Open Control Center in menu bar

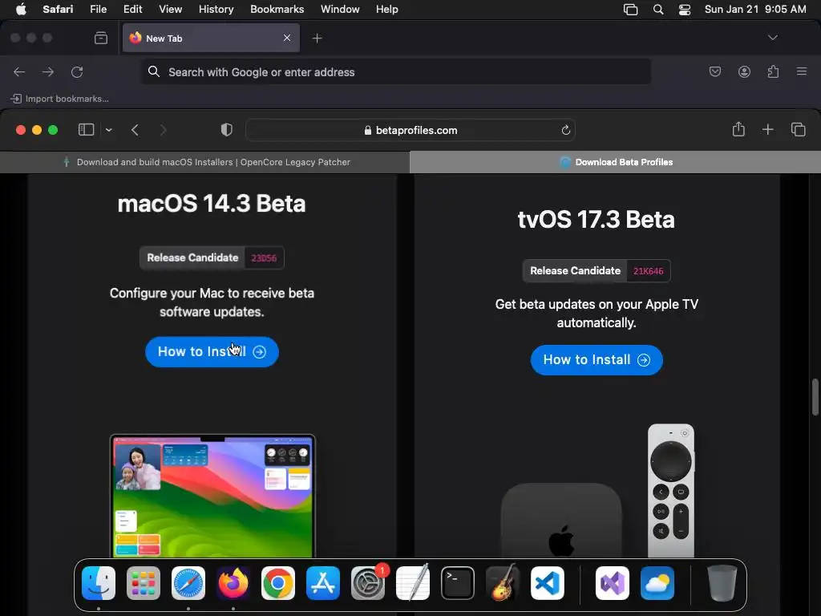(685, 10)
